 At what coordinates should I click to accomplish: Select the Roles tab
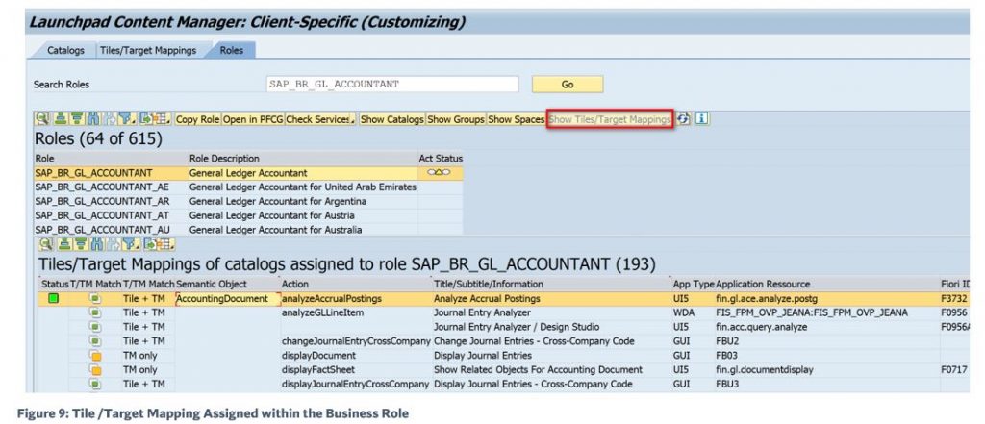tap(231, 50)
